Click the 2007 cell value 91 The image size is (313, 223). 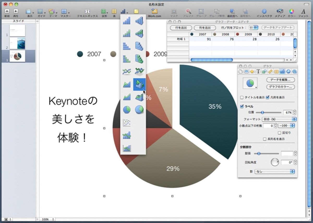200,39
